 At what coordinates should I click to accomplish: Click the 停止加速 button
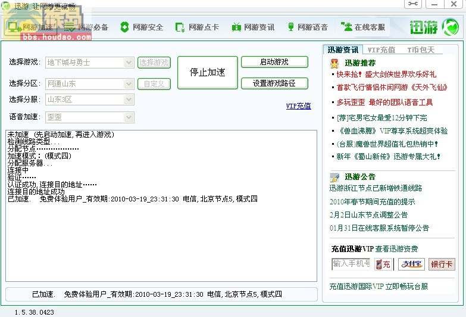tap(208, 72)
